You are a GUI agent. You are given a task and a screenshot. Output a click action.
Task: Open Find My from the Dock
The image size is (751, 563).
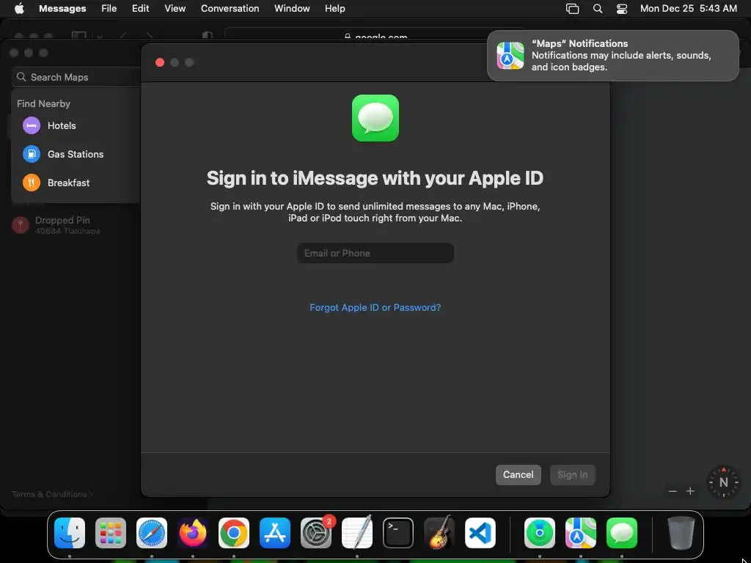pyautogui.click(x=540, y=533)
